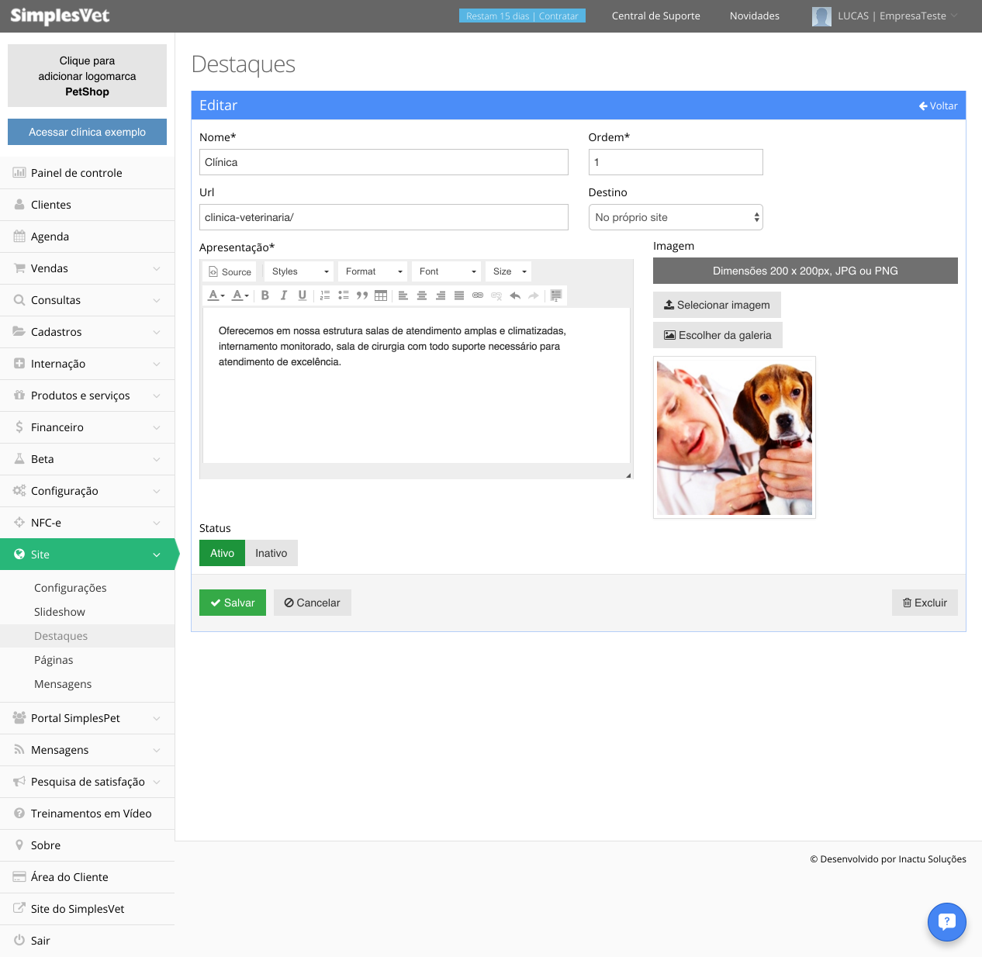Viewport: 982px width, 957px height.
Task: Set status to Ativo
Action: pyautogui.click(x=222, y=553)
